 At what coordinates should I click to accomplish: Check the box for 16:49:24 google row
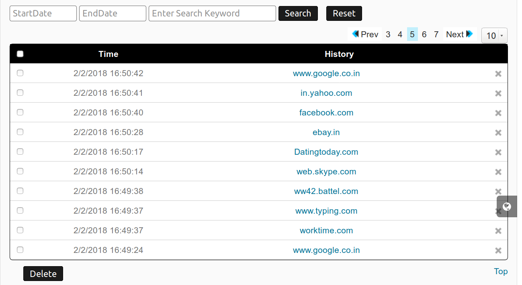(20, 250)
